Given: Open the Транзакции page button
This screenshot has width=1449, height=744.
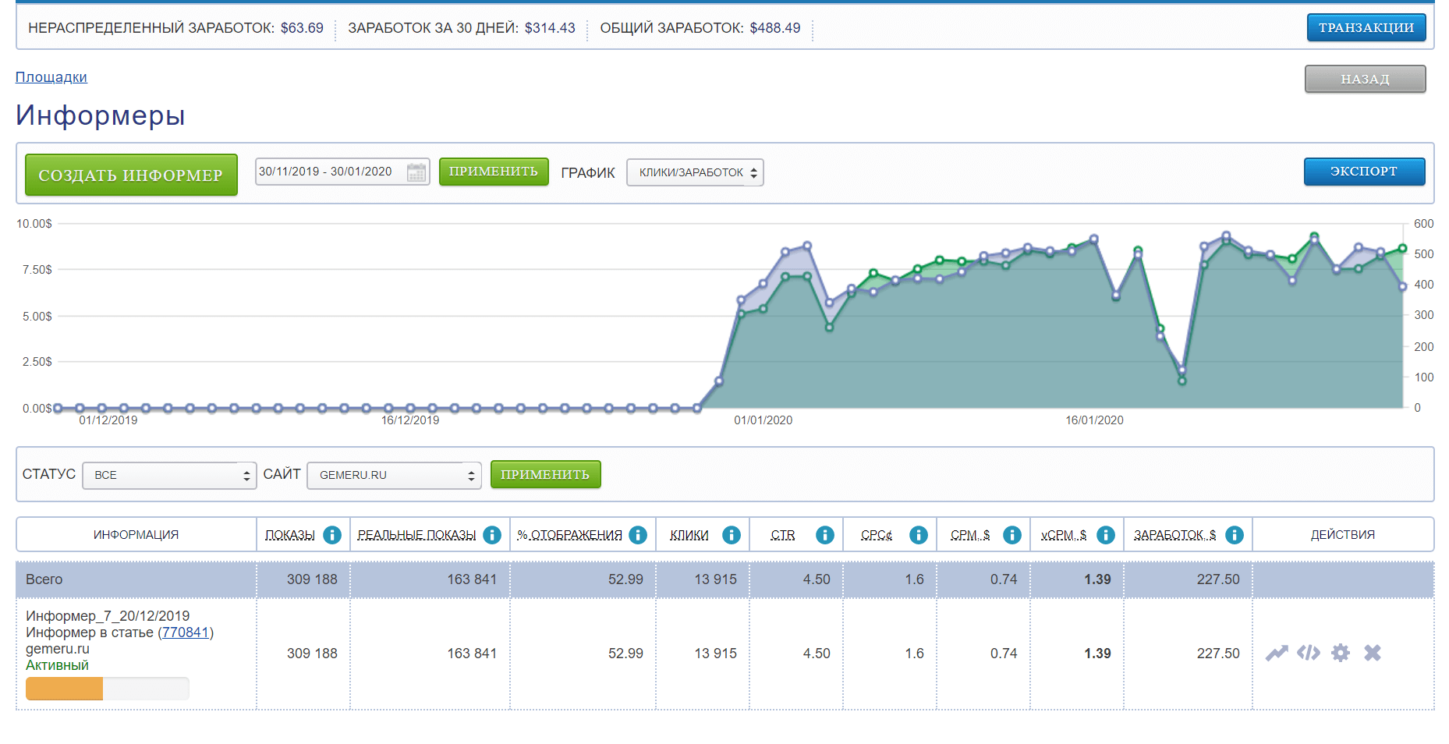Looking at the screenshot, I should (1366, 27).
